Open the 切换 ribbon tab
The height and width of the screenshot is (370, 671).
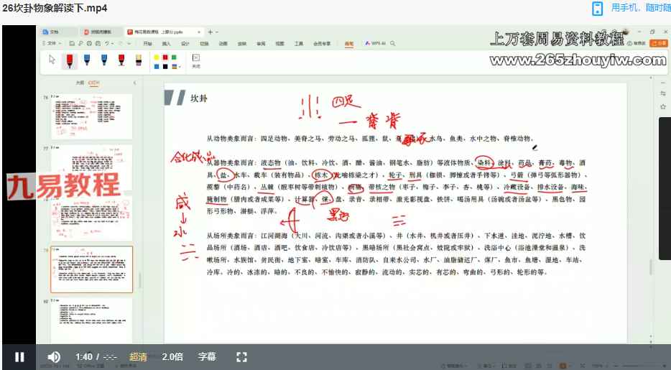[x=204, y=44]
